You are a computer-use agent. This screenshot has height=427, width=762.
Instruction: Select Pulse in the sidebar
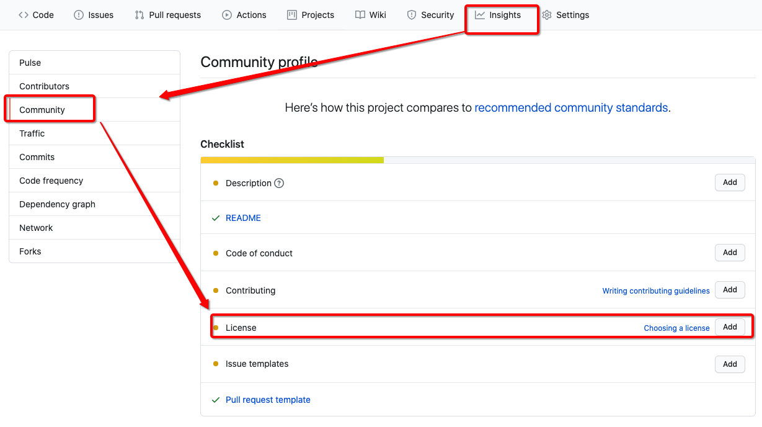coord(30,63)
